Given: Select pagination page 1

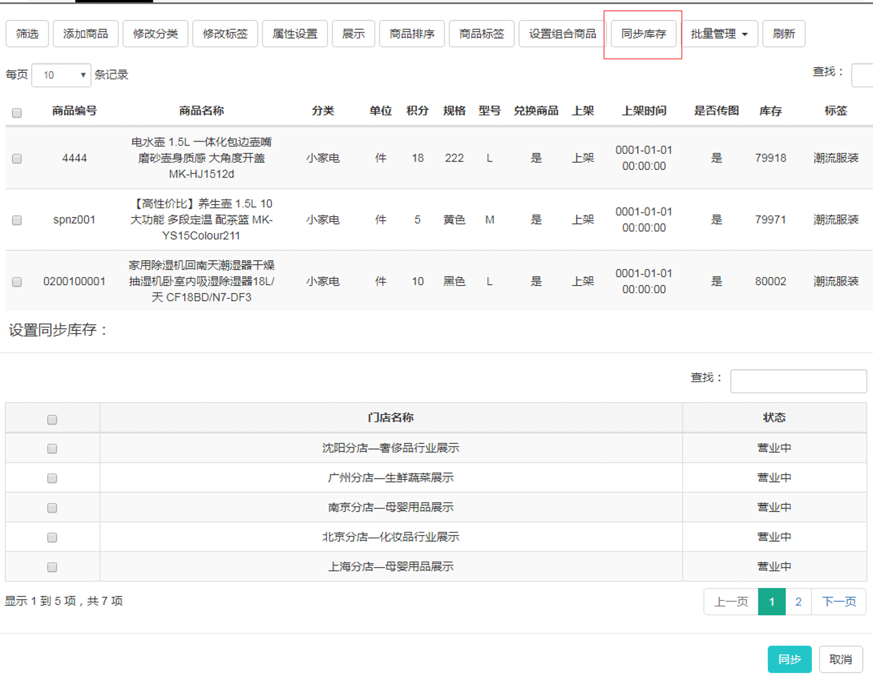Looking at the screenshot, I should tap(771, 602).
